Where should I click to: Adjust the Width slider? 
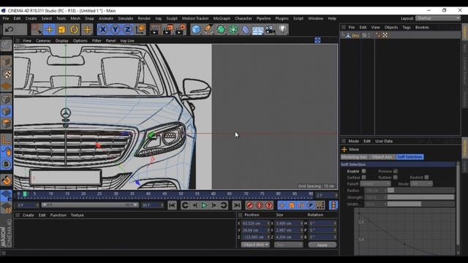(x=421, y=205)
